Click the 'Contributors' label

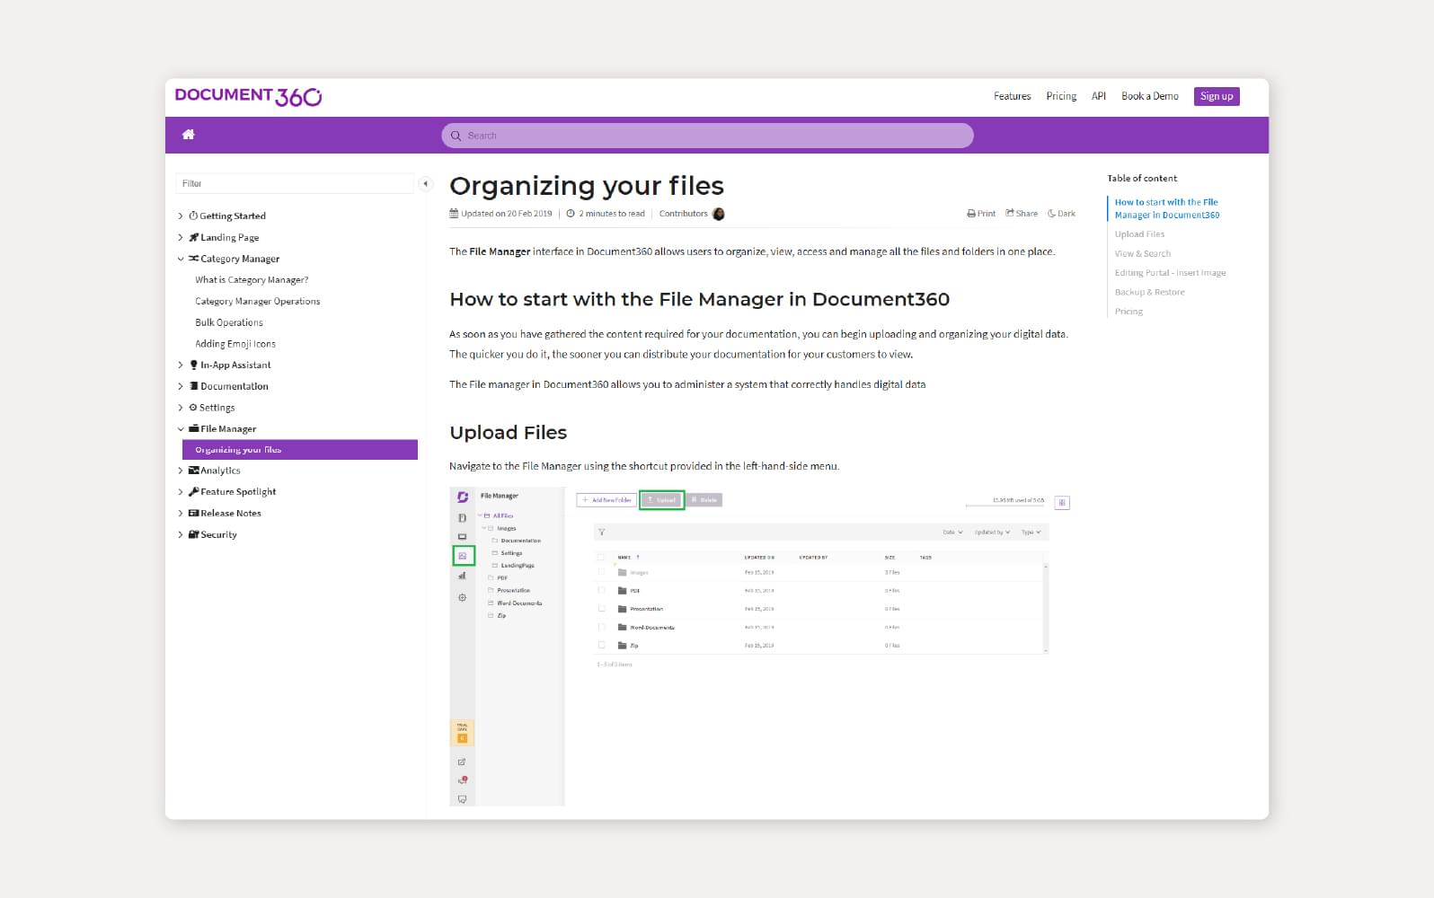(x=683, y=214)
